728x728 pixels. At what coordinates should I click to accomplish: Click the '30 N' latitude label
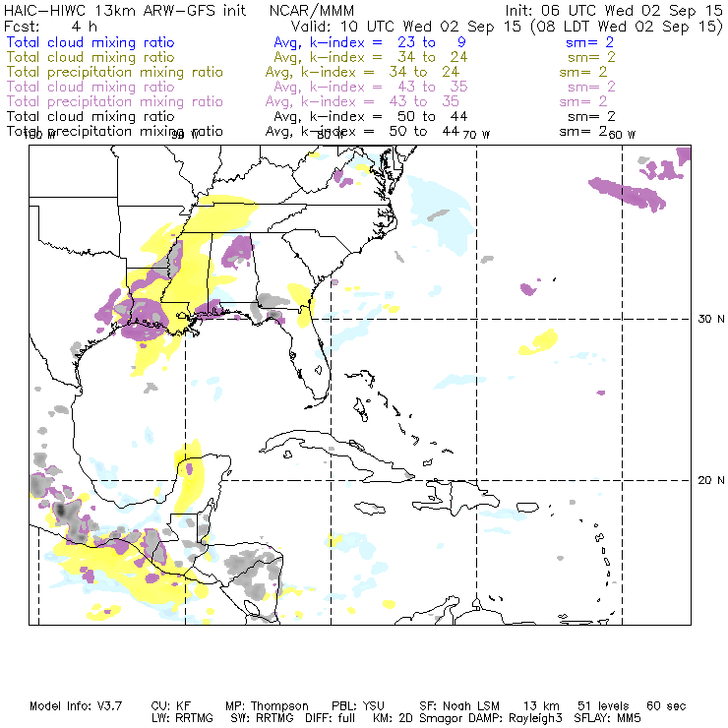(x=711, y=319)
